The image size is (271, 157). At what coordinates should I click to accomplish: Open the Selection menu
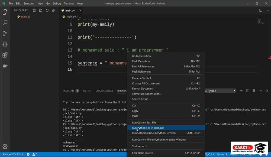tap(29, 4)
